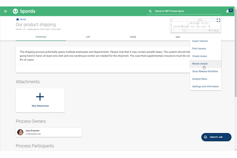Click the Home breadcrumb house icon
This screenshot has height=158, width=237.
point(18,19)
